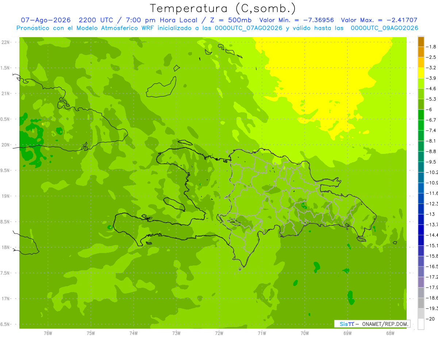The height and width of the screenshot is (338, 438).
Task: Click the '2200 UTC' time text
Action: coord(96,20)
